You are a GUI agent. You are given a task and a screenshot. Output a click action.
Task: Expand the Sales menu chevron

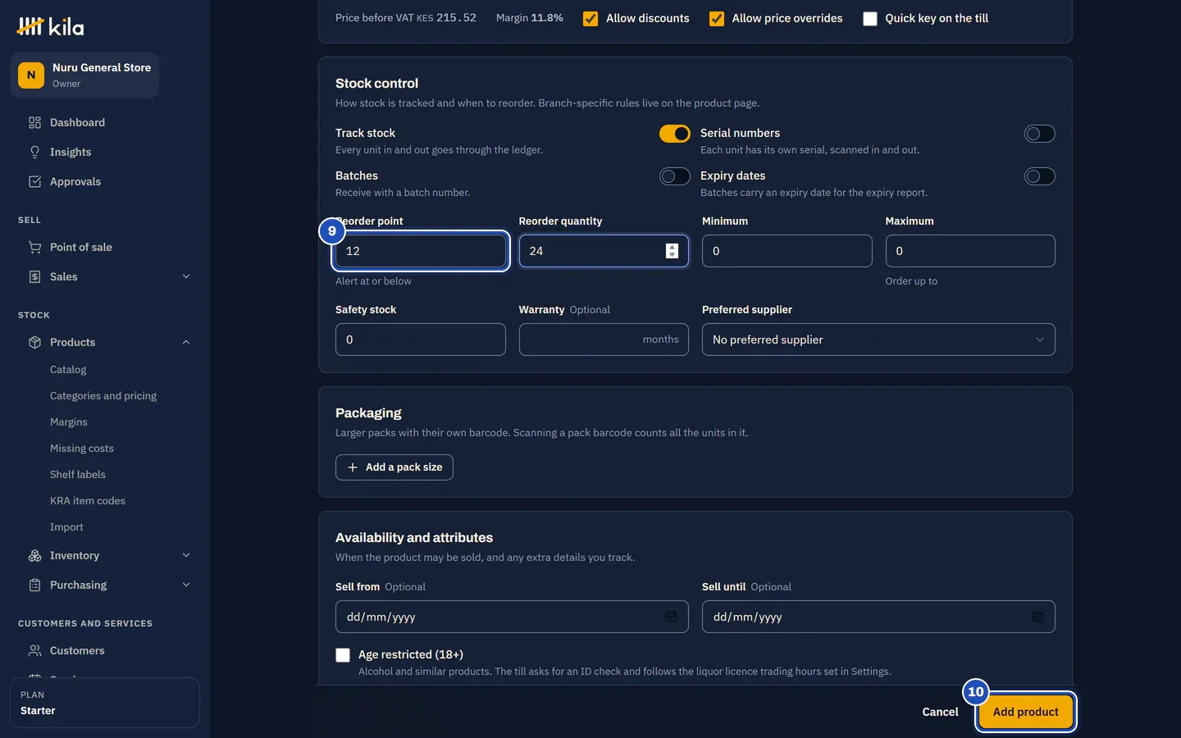pyautogui.click(x=186, y=276)
